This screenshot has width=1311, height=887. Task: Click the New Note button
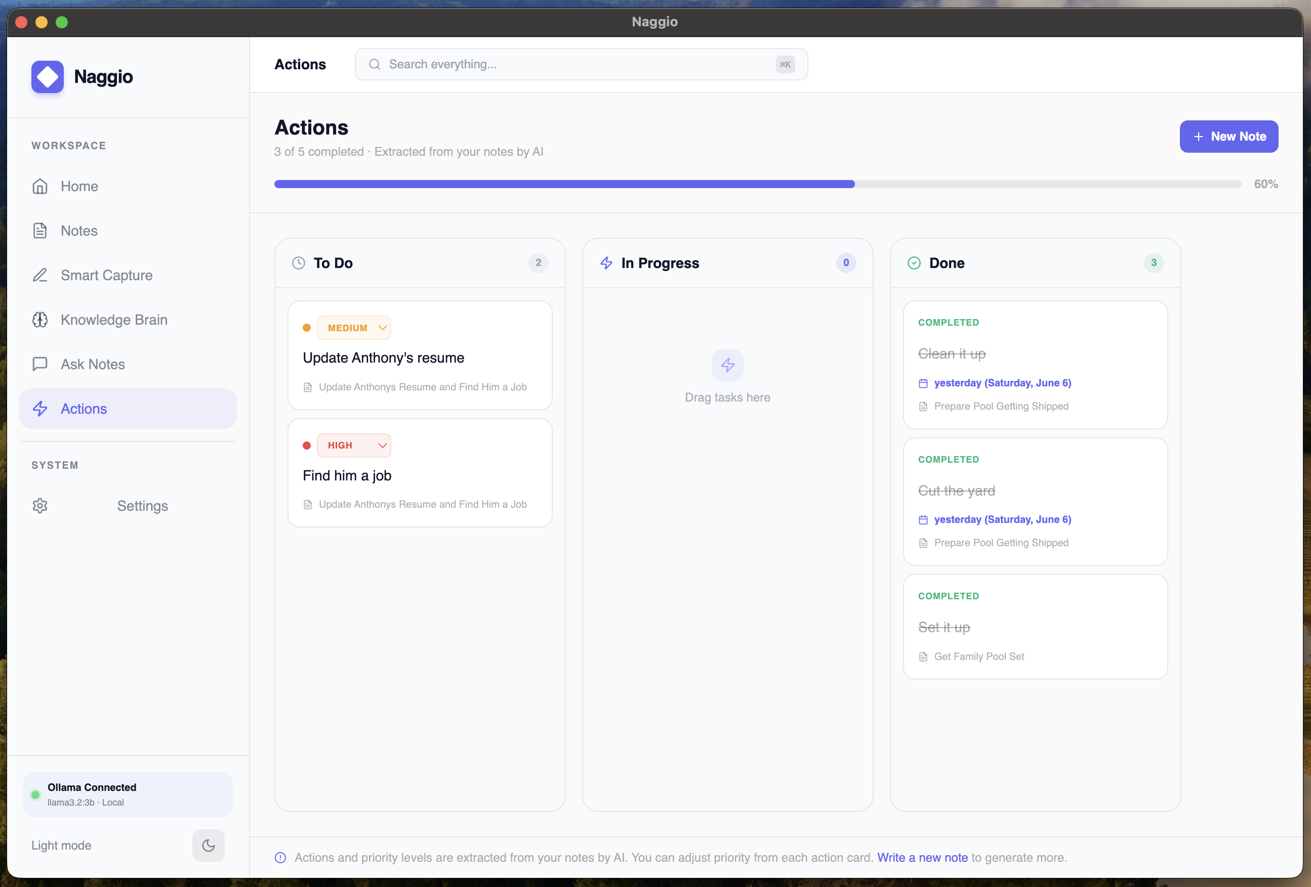coord(1228,137)
